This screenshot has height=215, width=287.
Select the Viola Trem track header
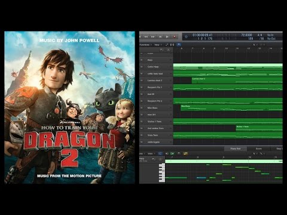tap(156, 135)
